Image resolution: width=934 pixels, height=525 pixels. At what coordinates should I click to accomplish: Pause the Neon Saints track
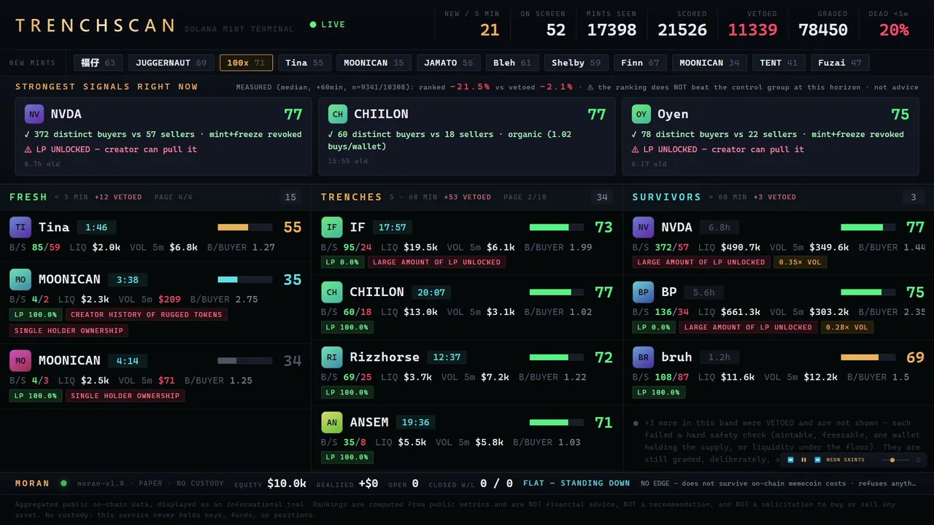point(804,460)
